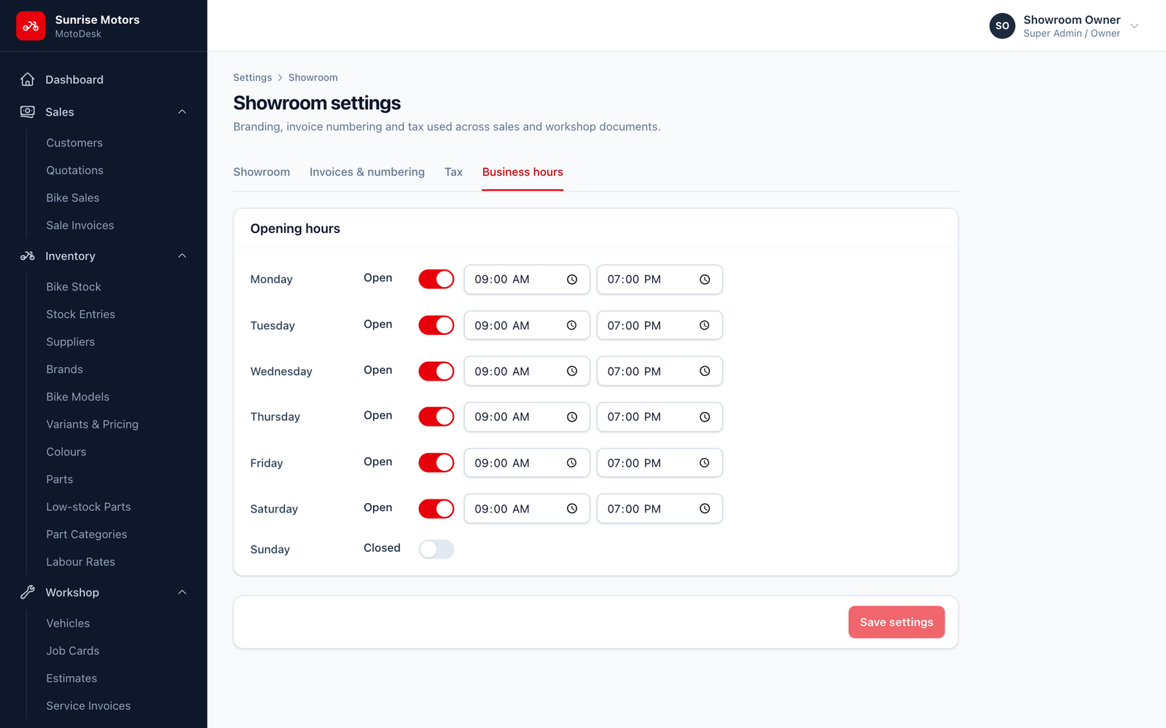Open Saturday closing time clock picker
1166x728 pixels.
(x=705, y=509)
